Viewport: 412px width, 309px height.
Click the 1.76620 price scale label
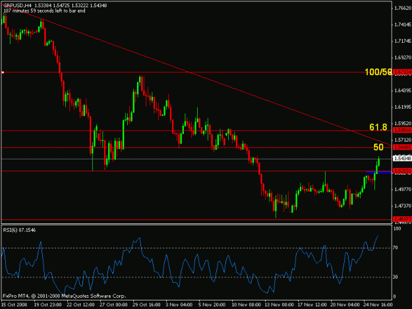(403, 9)
